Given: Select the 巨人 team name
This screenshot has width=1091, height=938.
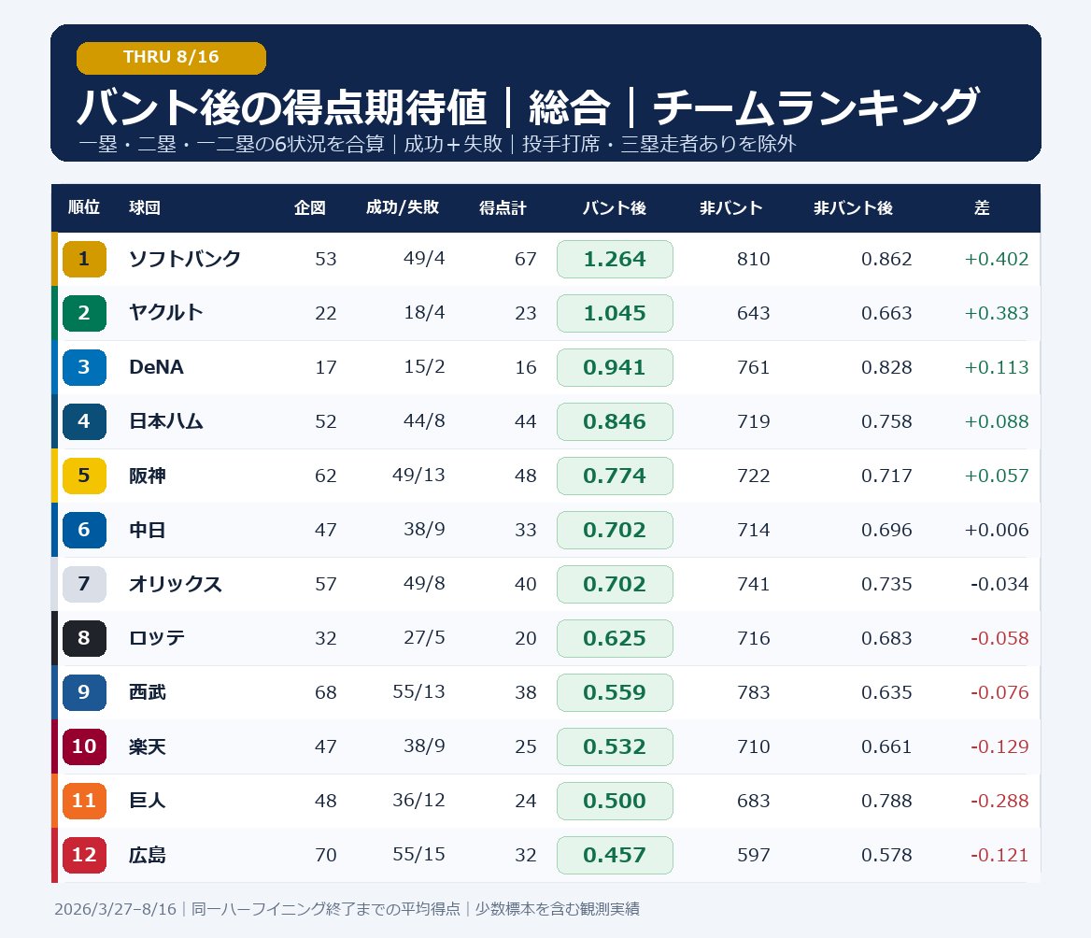Looking at the screenshot, I should pos(148,801).
